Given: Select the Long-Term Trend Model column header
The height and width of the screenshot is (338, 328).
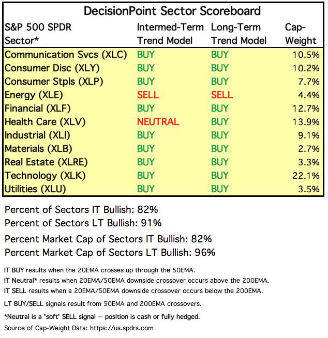Looking at the screenshot, I should (238, 34).
